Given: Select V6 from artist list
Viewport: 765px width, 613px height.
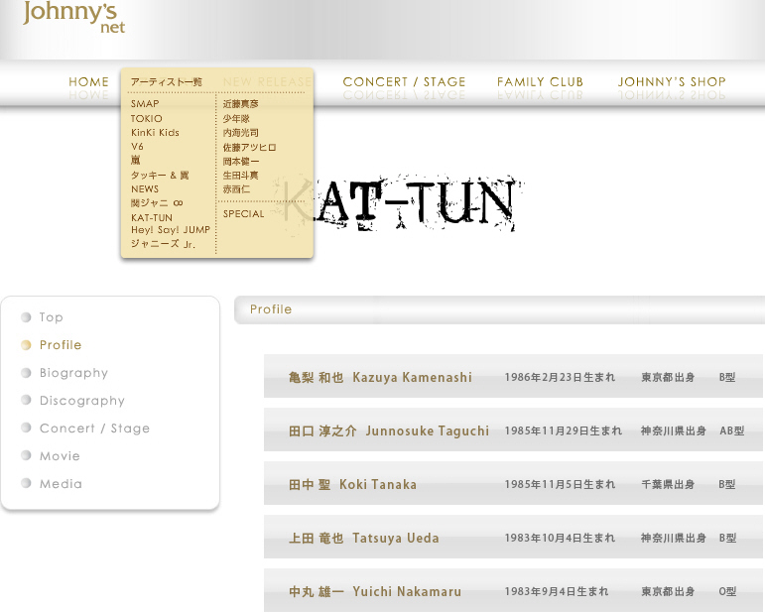Looking at the screenshot, I should pyautogui.click(x=137, y=146).
